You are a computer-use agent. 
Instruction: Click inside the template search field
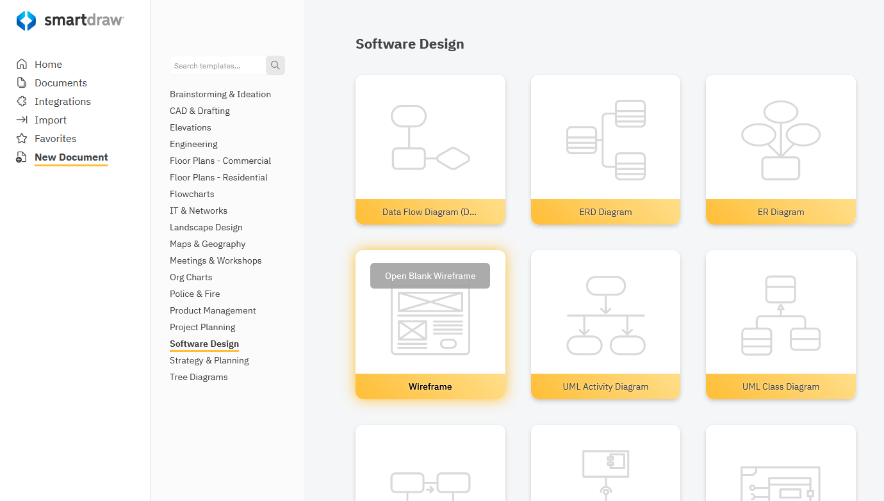(218, 65)
